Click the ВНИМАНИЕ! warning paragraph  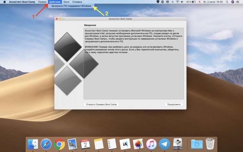pyautogui.click(x=132, y=50)
